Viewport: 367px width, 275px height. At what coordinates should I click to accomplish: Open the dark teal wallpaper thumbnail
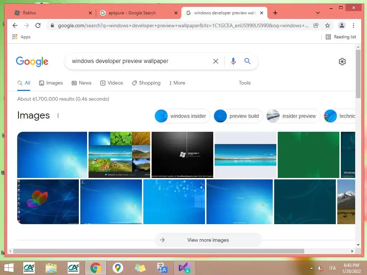tap(305, 202)
